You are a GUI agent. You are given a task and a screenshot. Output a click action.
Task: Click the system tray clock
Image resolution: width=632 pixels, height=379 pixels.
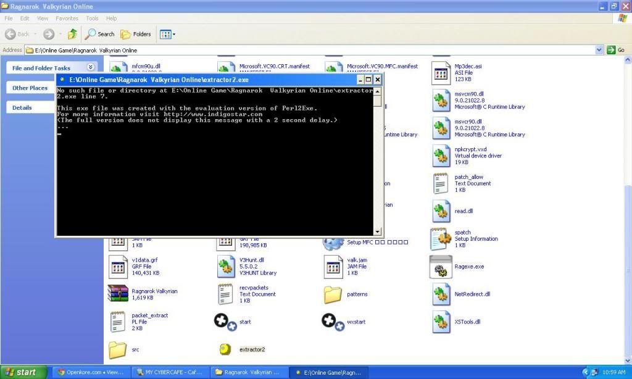(x=613, y=372)
